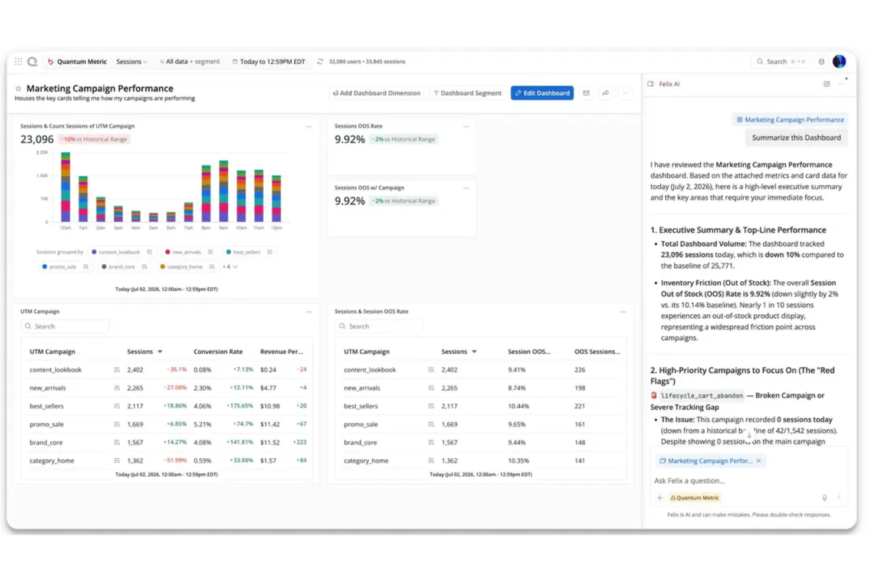Click filter icon next to new_arrivals legend
873x582 pixels.
tap(210, 252)
